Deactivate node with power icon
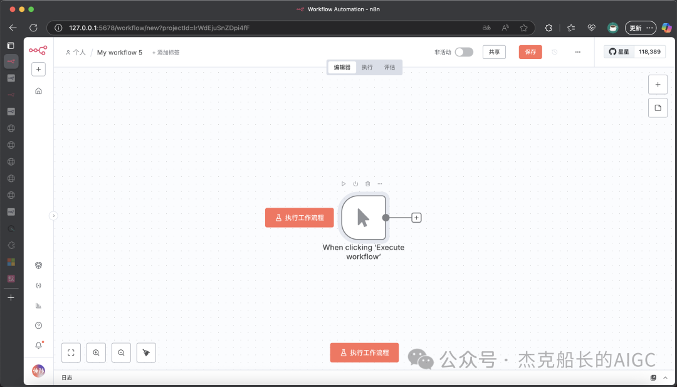Screen dimensions: 677x387 [356, 184]
